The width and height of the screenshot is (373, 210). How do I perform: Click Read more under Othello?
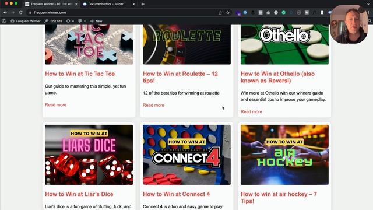click(251, 111)
